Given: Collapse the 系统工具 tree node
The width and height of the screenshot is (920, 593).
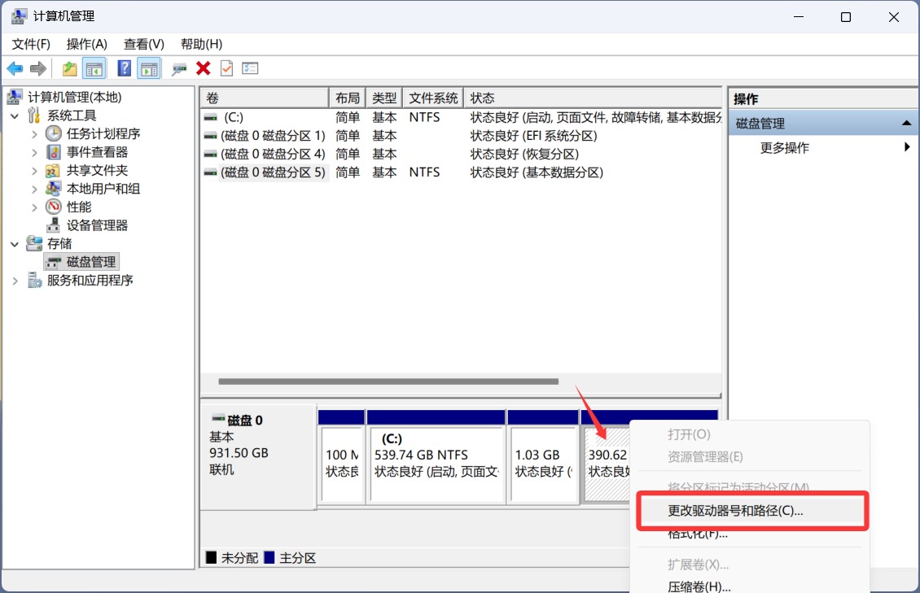Looking at the screenshot, I should coord(15,116).
